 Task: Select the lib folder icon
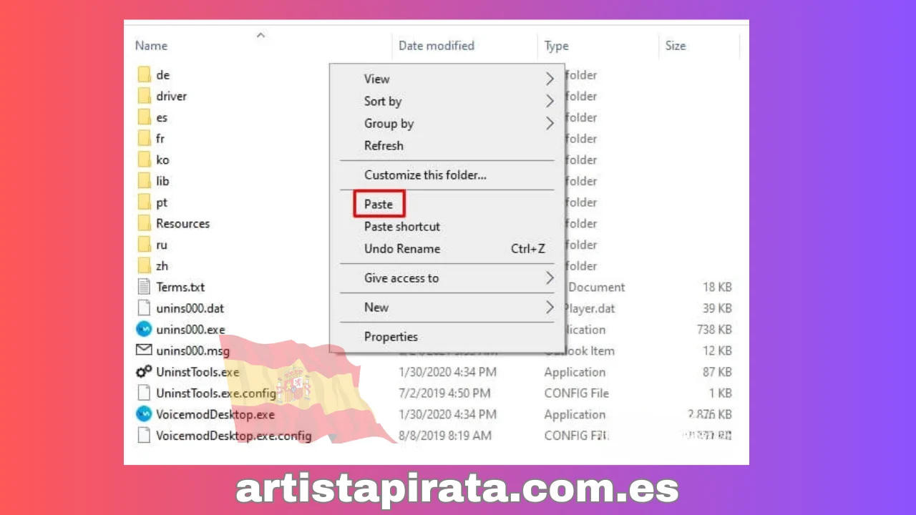click(x=145, y=181)
